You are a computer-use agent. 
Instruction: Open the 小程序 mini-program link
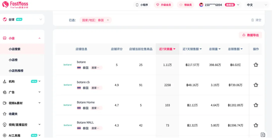142,5
